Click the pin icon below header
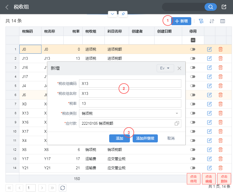233x193 pixels. 123,14
